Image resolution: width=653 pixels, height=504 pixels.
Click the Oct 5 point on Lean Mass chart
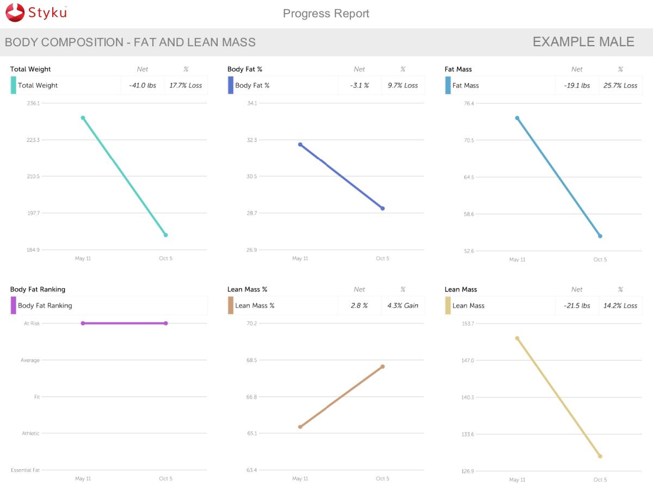click(600, 456)
